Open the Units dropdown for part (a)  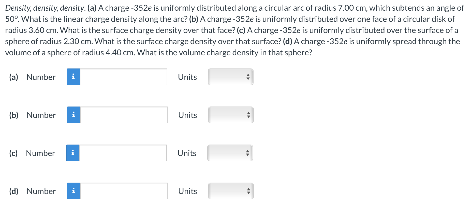[x=230, y=77]
